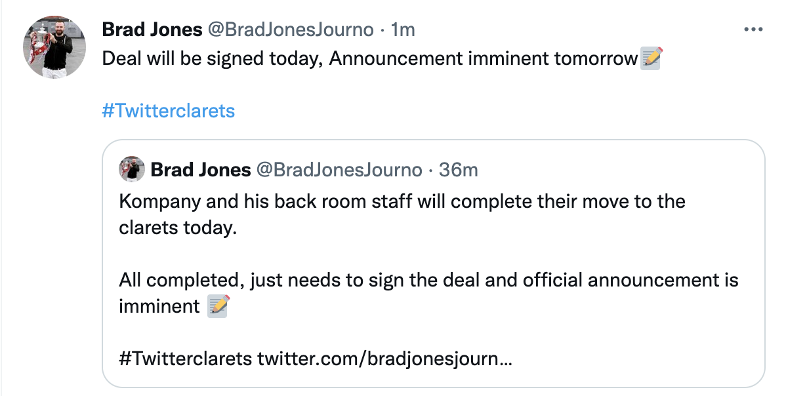
Task: Click the @BradJonesJourno handle in the quoted tweet
Action: (x=339, y=170)
